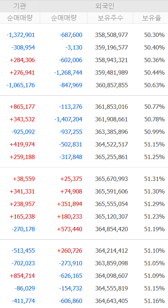This screenshot has width=168, height=308.
Task: Select the institution value -1,372,901
Action: pos(20,35)
